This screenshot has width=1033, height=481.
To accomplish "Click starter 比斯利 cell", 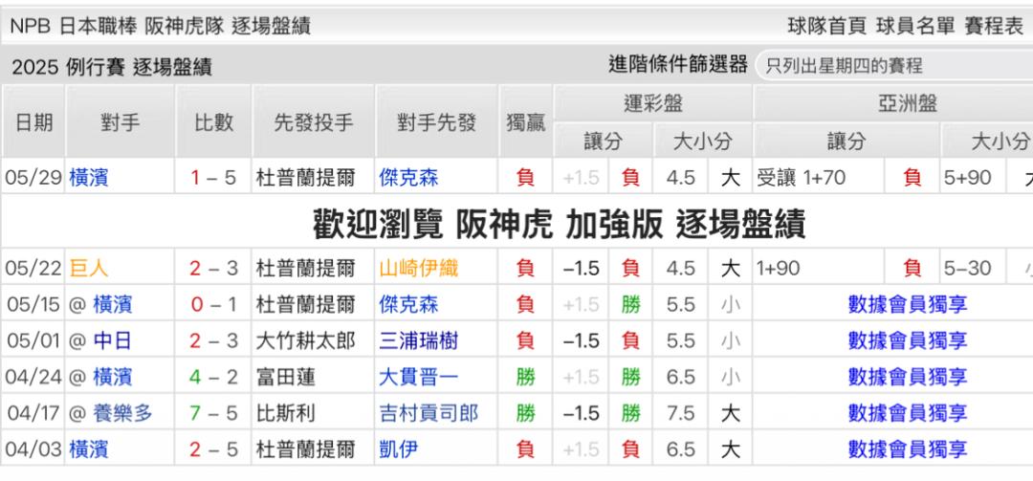I will click(314, 413).
